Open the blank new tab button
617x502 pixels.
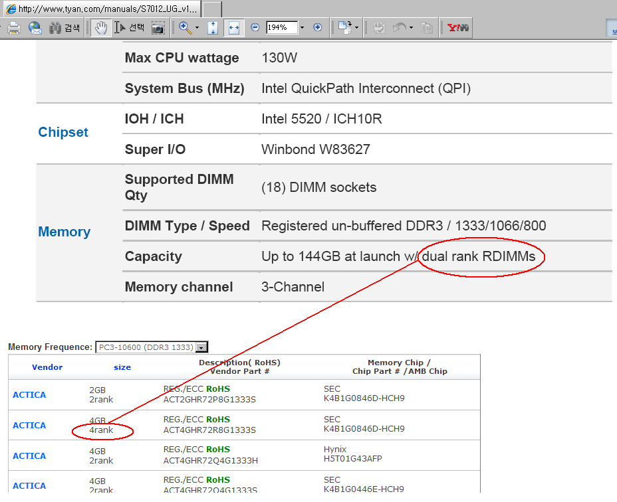point(212,9)
